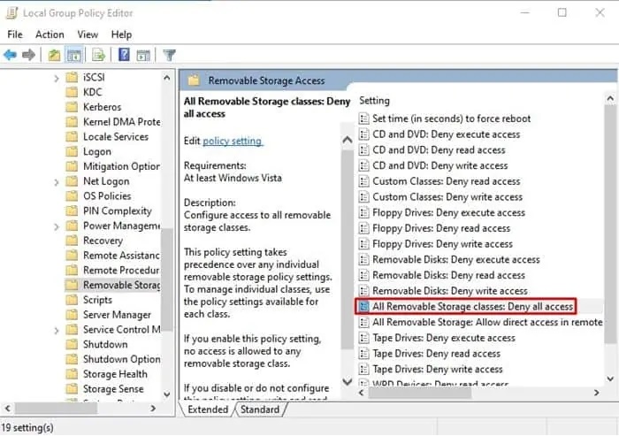Select 'All Removable Storage: Allow direct access' setting

(x=487, y=322)
